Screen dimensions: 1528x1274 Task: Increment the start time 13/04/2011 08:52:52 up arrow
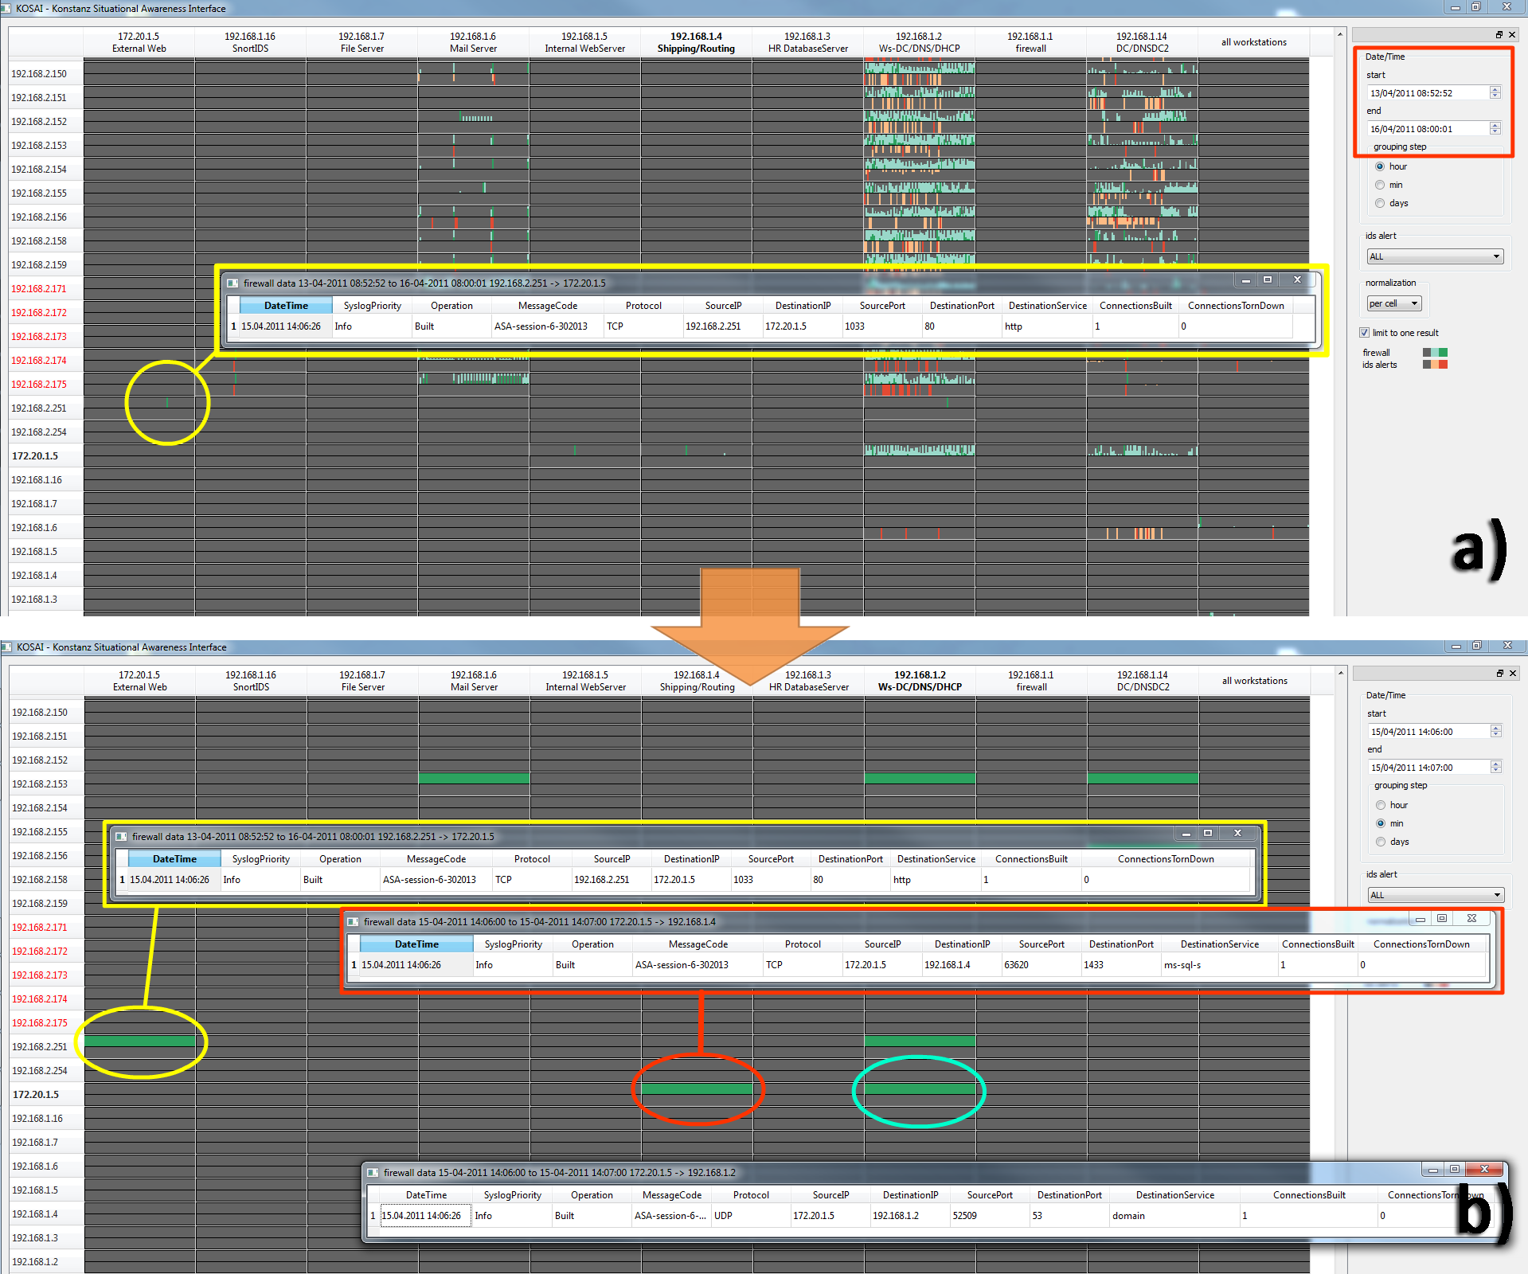pyautogui.click(x=1495, y=89)
